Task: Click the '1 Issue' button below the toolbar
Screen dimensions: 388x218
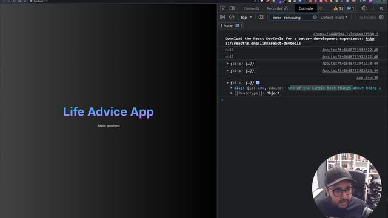Action: pyautogui.click(x=231, y=25)
